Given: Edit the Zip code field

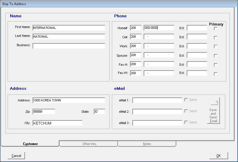Looking at the screenshot, I should point(44,112).
